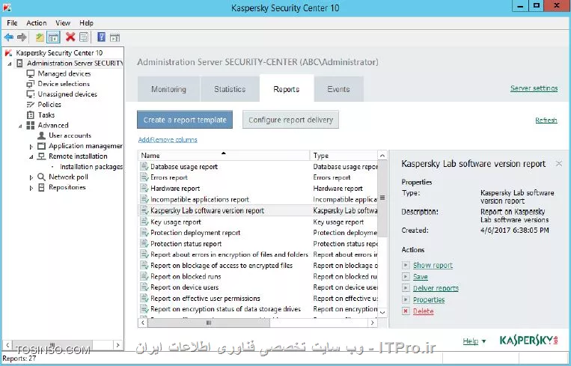This screenshot has width=571, height=366.
Task: Click the red X Delete toolbar icon
Action: point(70,37)
